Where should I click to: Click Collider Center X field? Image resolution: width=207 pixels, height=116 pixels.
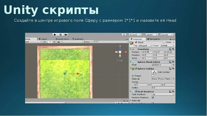point(142,85)
